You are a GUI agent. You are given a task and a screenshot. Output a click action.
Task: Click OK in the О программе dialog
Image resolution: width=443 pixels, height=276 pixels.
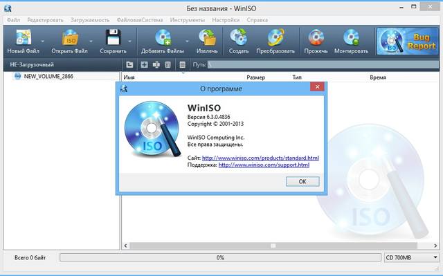[x=302, y=181]
